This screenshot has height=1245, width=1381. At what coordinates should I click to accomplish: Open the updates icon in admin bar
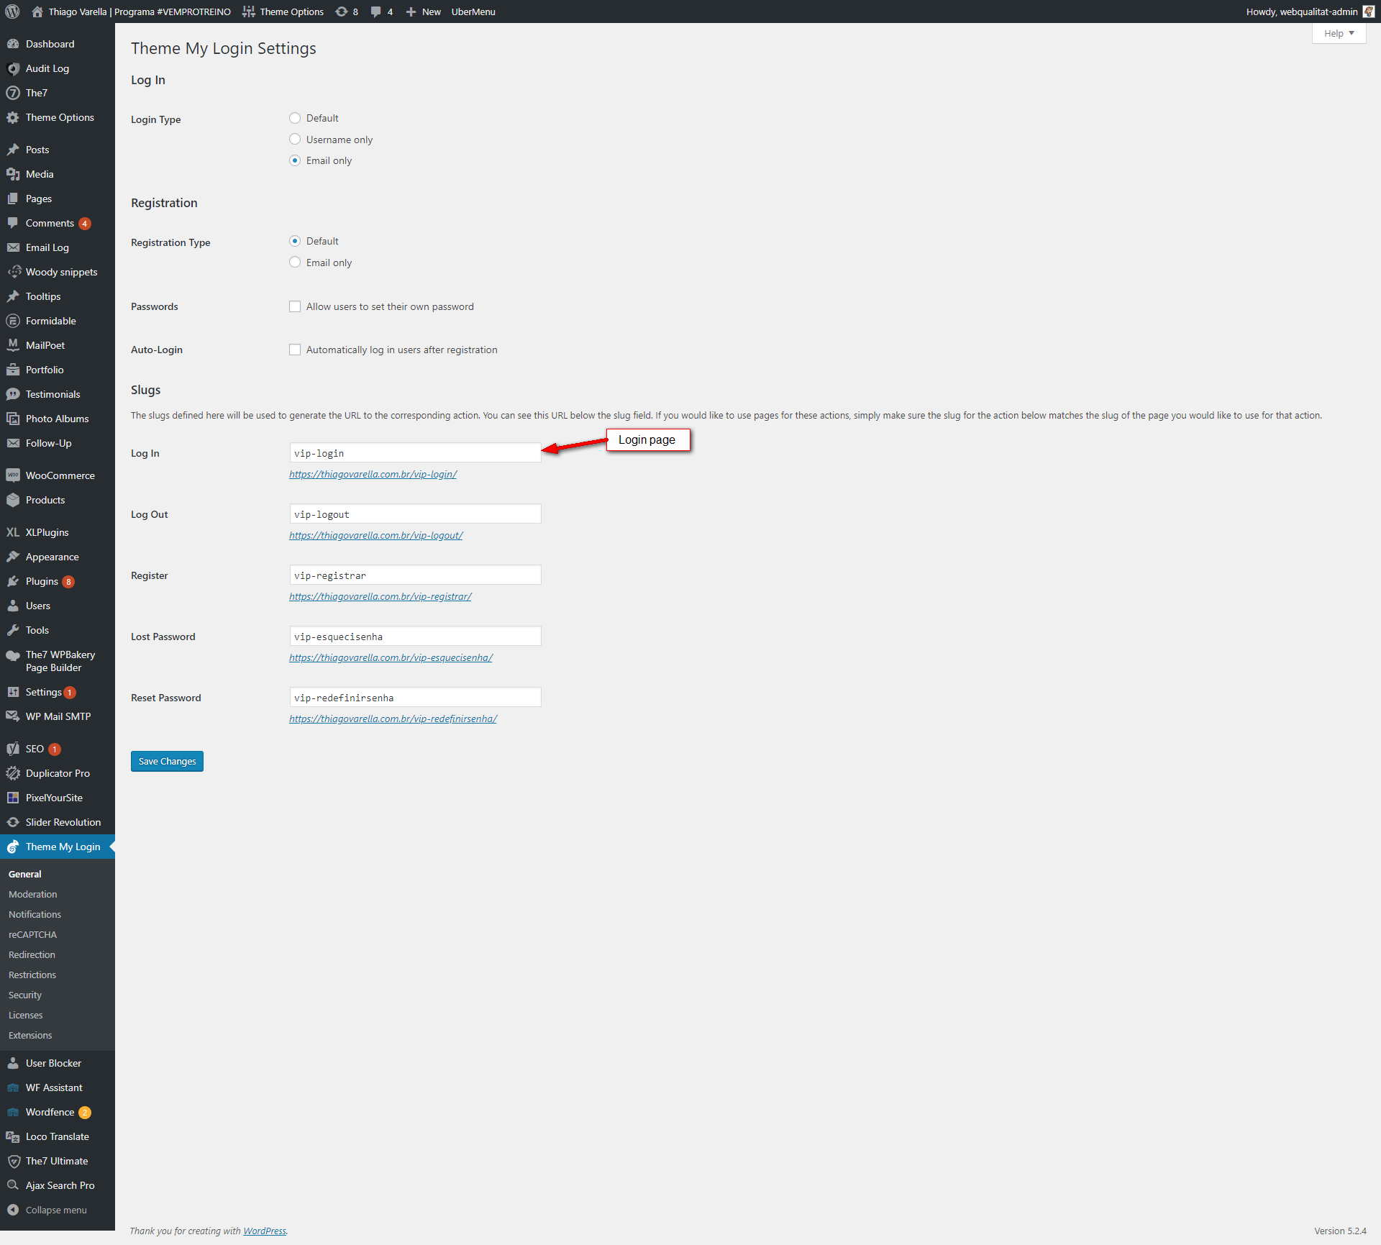point(342,12)
